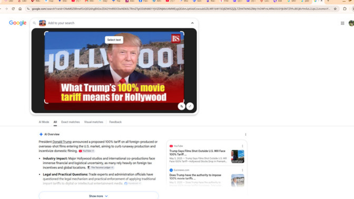Open the Euronews result's three-dot menu
354x199 pixels.
242,170
